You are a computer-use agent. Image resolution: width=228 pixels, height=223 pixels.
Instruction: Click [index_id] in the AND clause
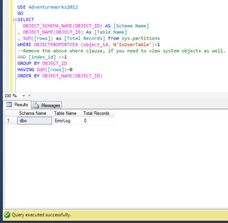point(42,57)
